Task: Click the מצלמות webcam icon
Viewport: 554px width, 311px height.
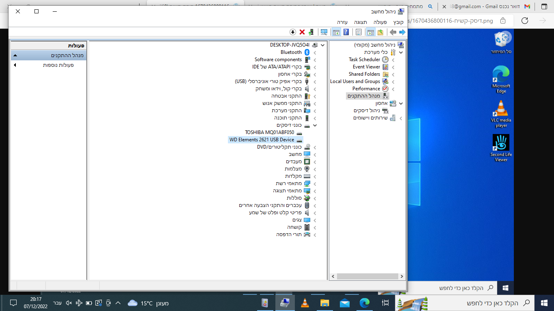Action: 307,169
